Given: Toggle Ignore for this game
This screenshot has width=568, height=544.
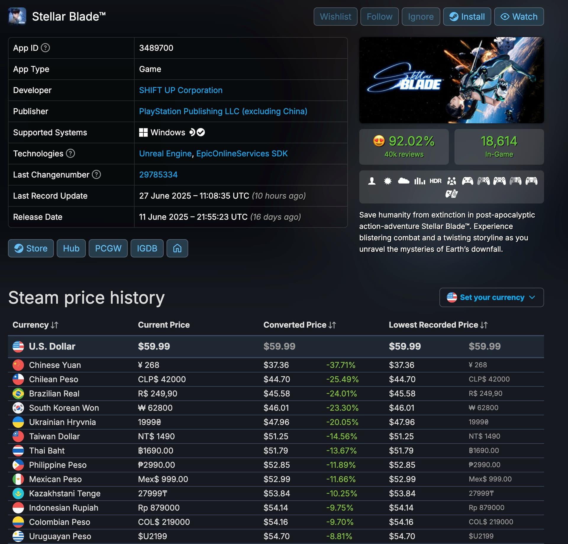Looking at the screenshot, I should (421, 17).
